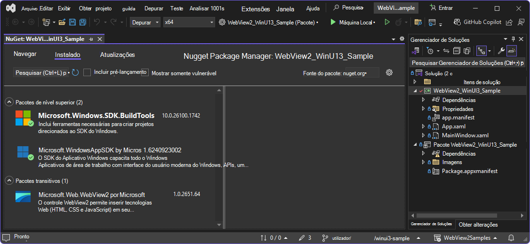The width and height of the screenshot is (530, 244).
Task: Open the Arquivo menu
Action: tap(29, 8)
